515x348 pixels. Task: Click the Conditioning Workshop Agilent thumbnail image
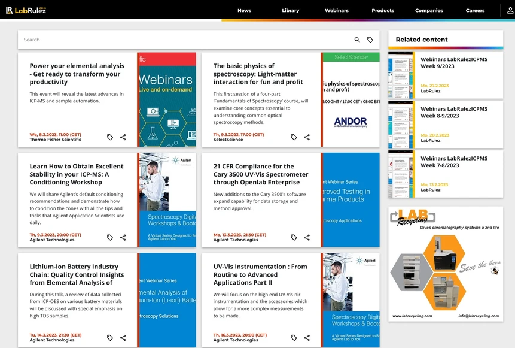tap(166, 200)
